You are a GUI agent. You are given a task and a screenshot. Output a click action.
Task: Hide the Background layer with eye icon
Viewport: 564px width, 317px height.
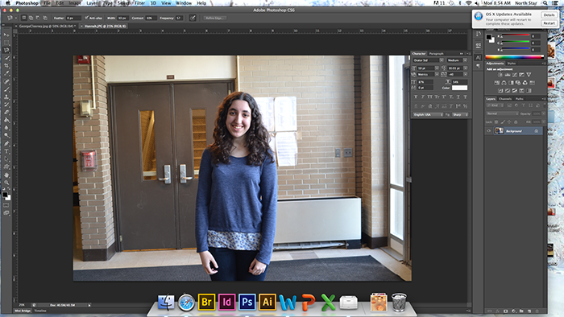pos(488,131)
